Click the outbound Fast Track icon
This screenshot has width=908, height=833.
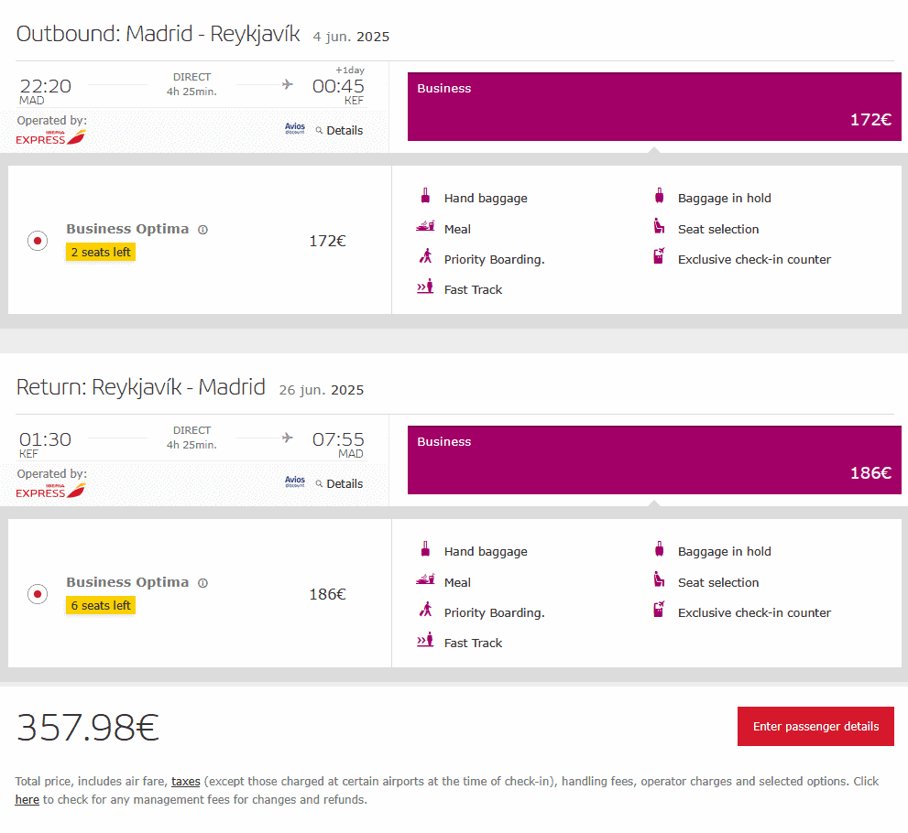(x=425, y=289)
